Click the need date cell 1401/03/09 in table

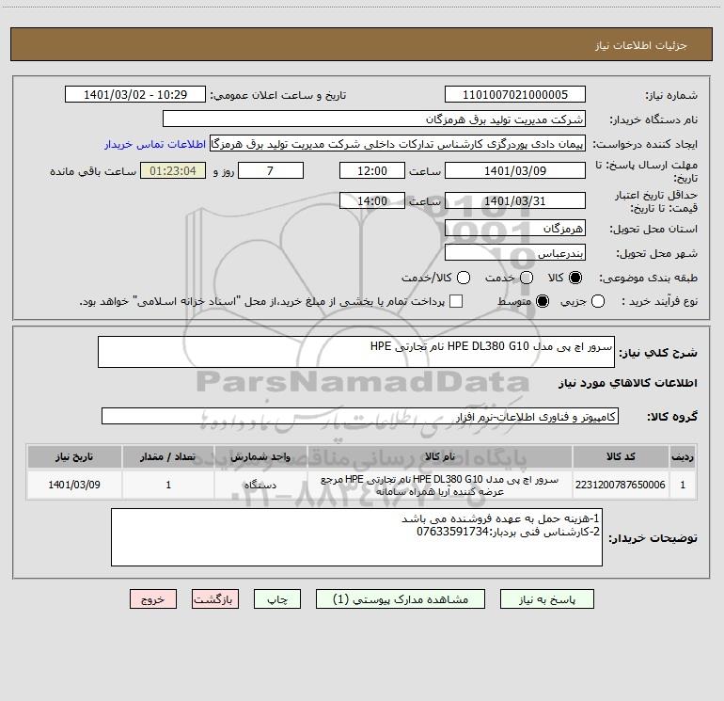(74, 485)
